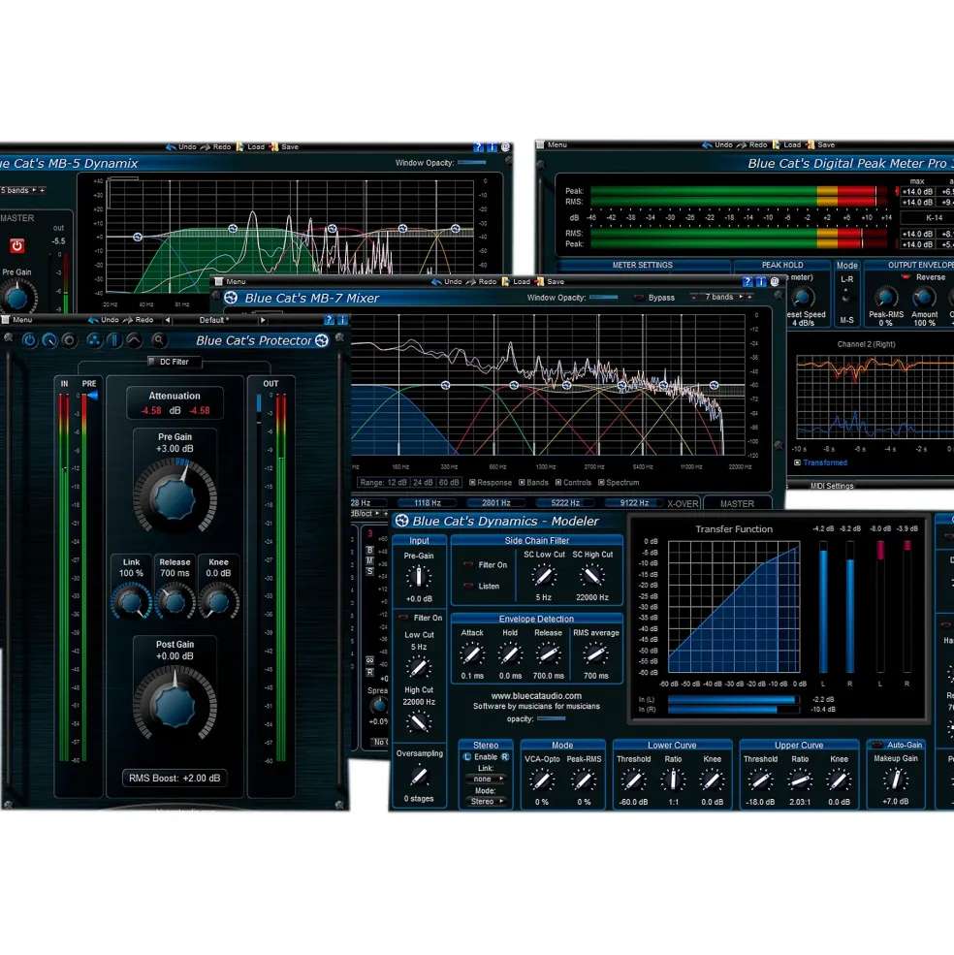The width and height of the screenshot is (954, 955).
Task: Click the vertical bars icon in Protector toolbar
Action: [114, 340]
